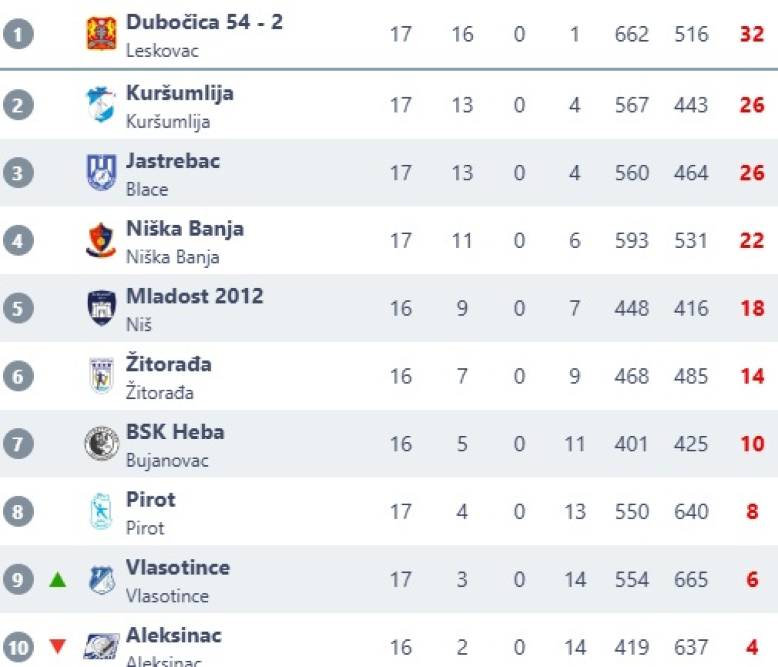Click the Kuršumlija team logo
This screenshot has width=778, height=667.
point(101,104)
